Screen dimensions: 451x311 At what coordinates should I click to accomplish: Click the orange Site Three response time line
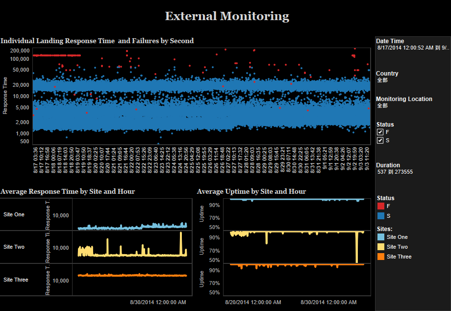tap(132, 275)
